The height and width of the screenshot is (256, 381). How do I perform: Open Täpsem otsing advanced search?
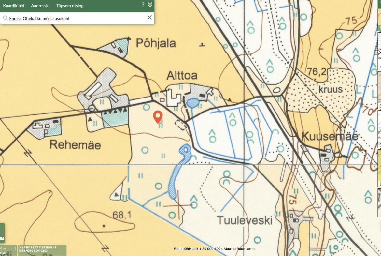70,5
